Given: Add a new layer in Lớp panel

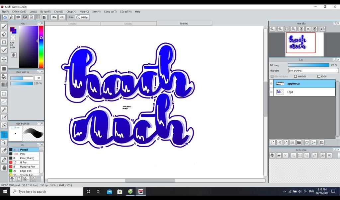Looking at the screenshot, I should [273, 142].
